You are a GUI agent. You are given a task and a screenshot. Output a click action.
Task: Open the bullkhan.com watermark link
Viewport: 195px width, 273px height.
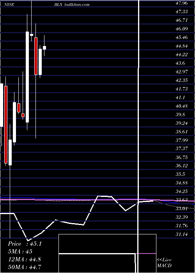(77, 5)
